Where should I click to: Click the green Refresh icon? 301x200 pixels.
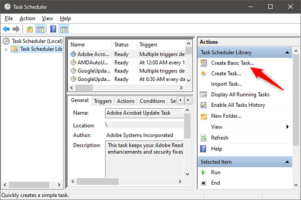(x=203, y=138)
